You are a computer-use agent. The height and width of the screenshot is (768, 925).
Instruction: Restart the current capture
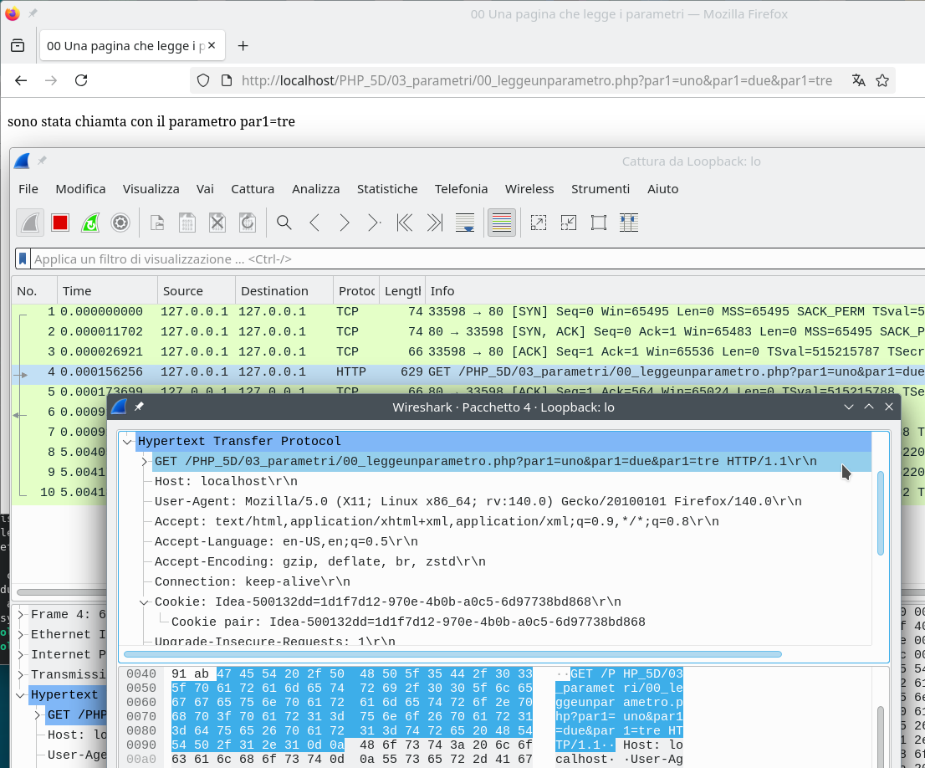90,223
